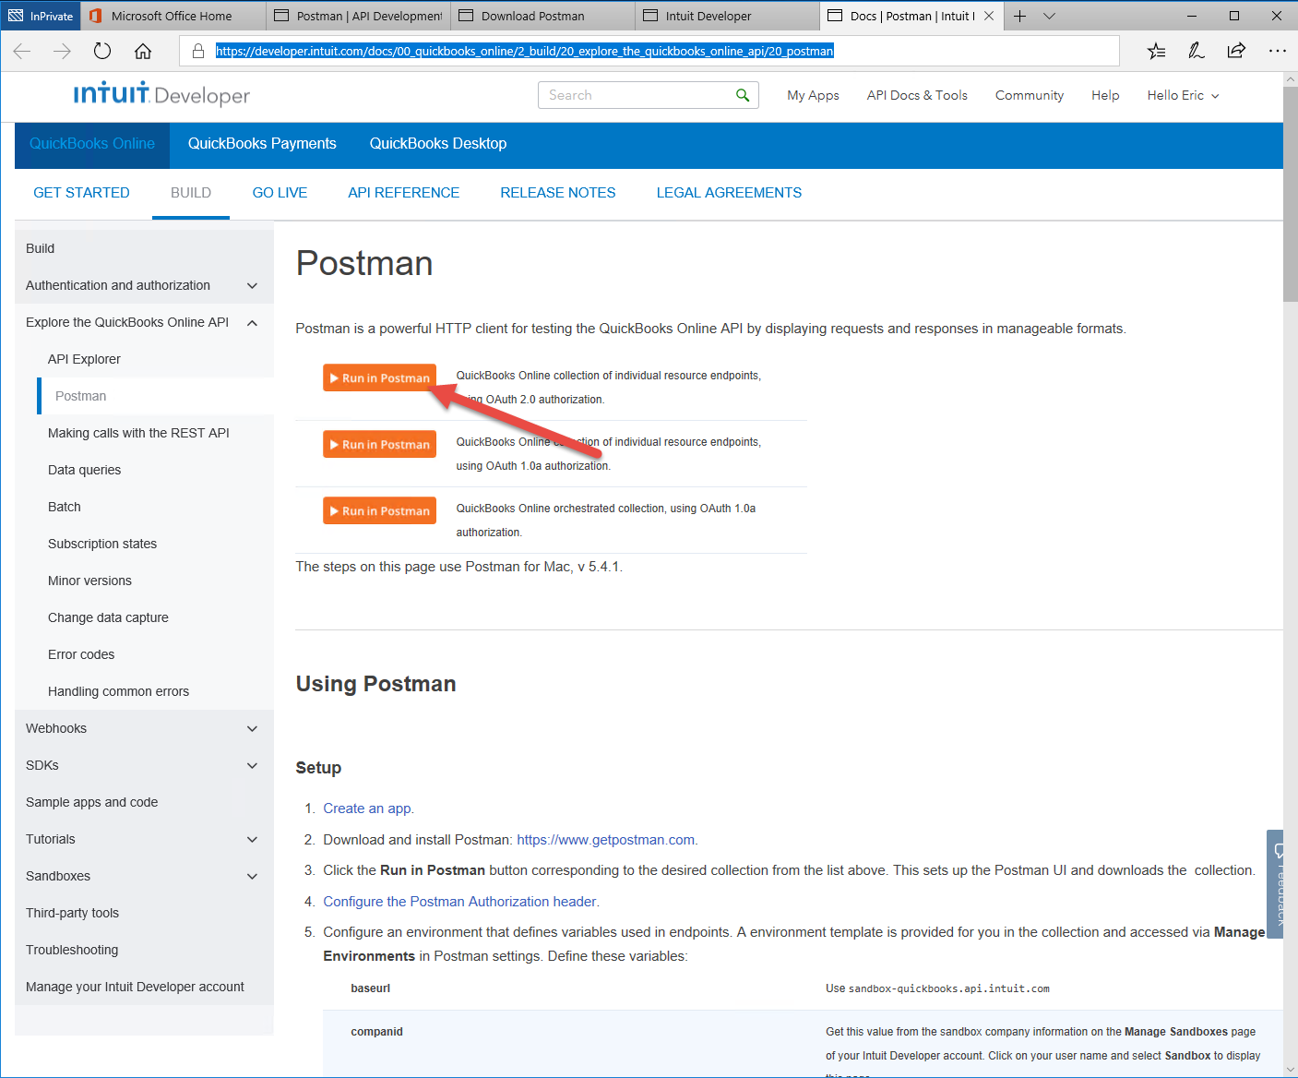Click the magnifier search icon

tap(743, 95)
